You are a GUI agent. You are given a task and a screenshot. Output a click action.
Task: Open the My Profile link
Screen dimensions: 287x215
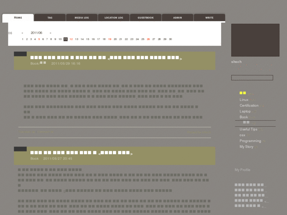click(x=242, y=170)
